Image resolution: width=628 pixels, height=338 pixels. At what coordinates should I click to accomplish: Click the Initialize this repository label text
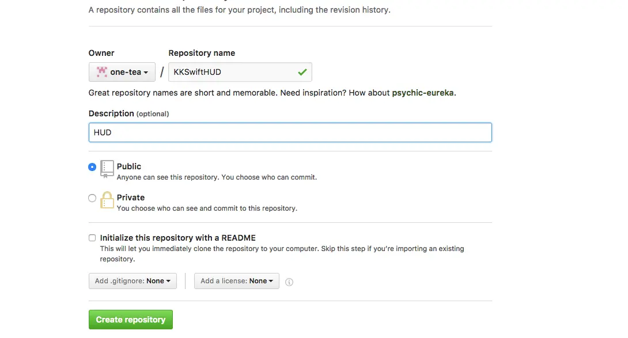(x=178, y=238)
